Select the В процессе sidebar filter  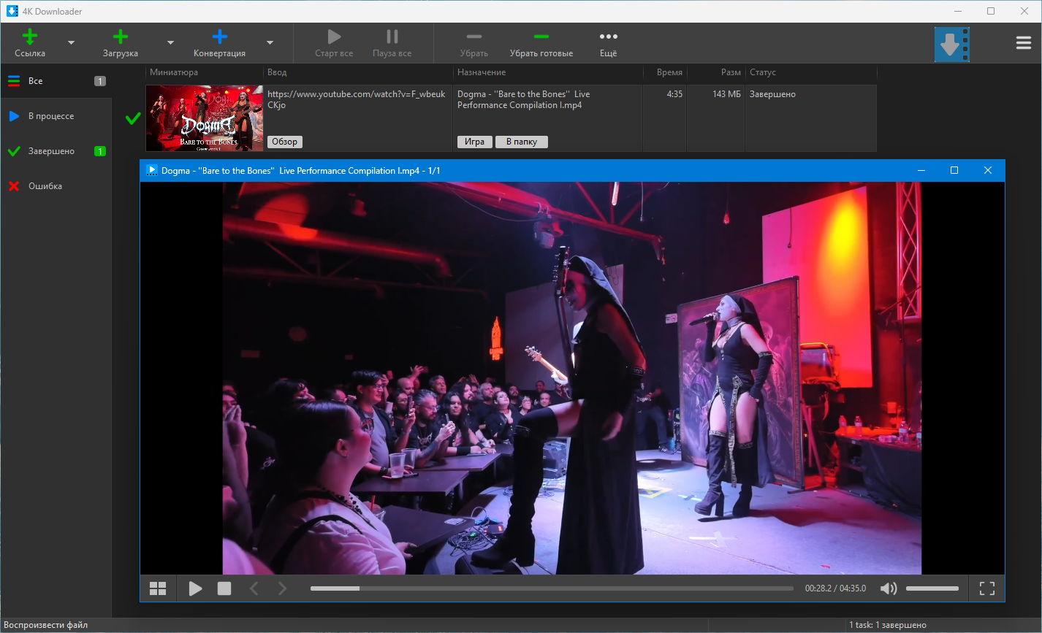point(51,116)
